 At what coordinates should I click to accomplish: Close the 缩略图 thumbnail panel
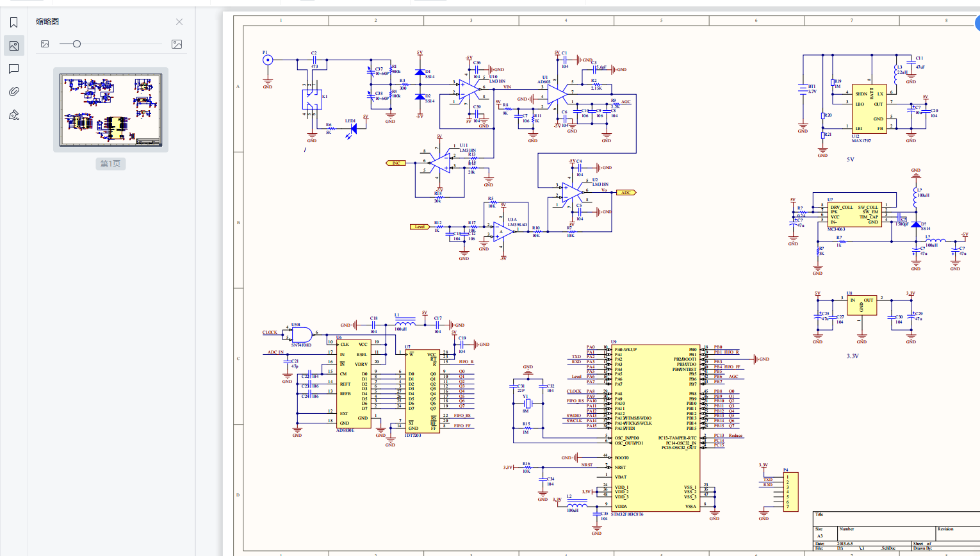click(x=179, y=22)
